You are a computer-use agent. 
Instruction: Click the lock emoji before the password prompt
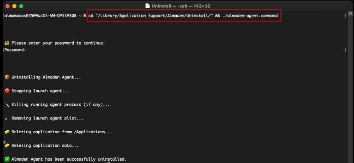(x=7, y=43)
